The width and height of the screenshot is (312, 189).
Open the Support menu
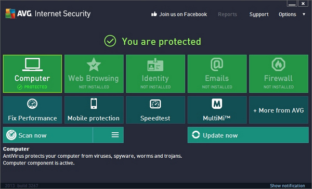(259, 15)
